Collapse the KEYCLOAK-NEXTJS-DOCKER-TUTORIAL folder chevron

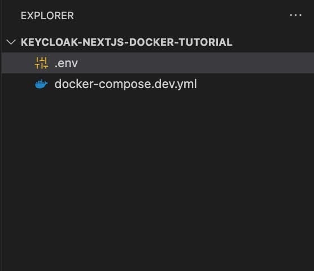point(11,42)
